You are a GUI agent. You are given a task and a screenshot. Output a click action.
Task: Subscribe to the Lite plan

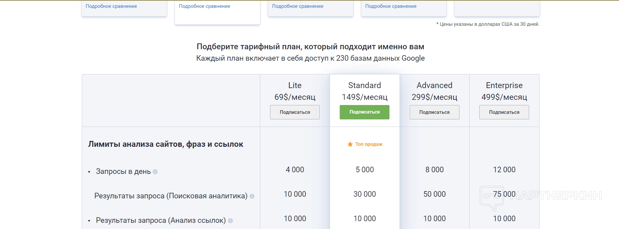295,112
